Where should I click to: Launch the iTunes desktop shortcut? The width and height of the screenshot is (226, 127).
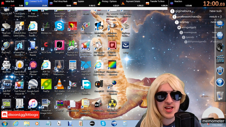pyautogui.click(x=33, y=105)
